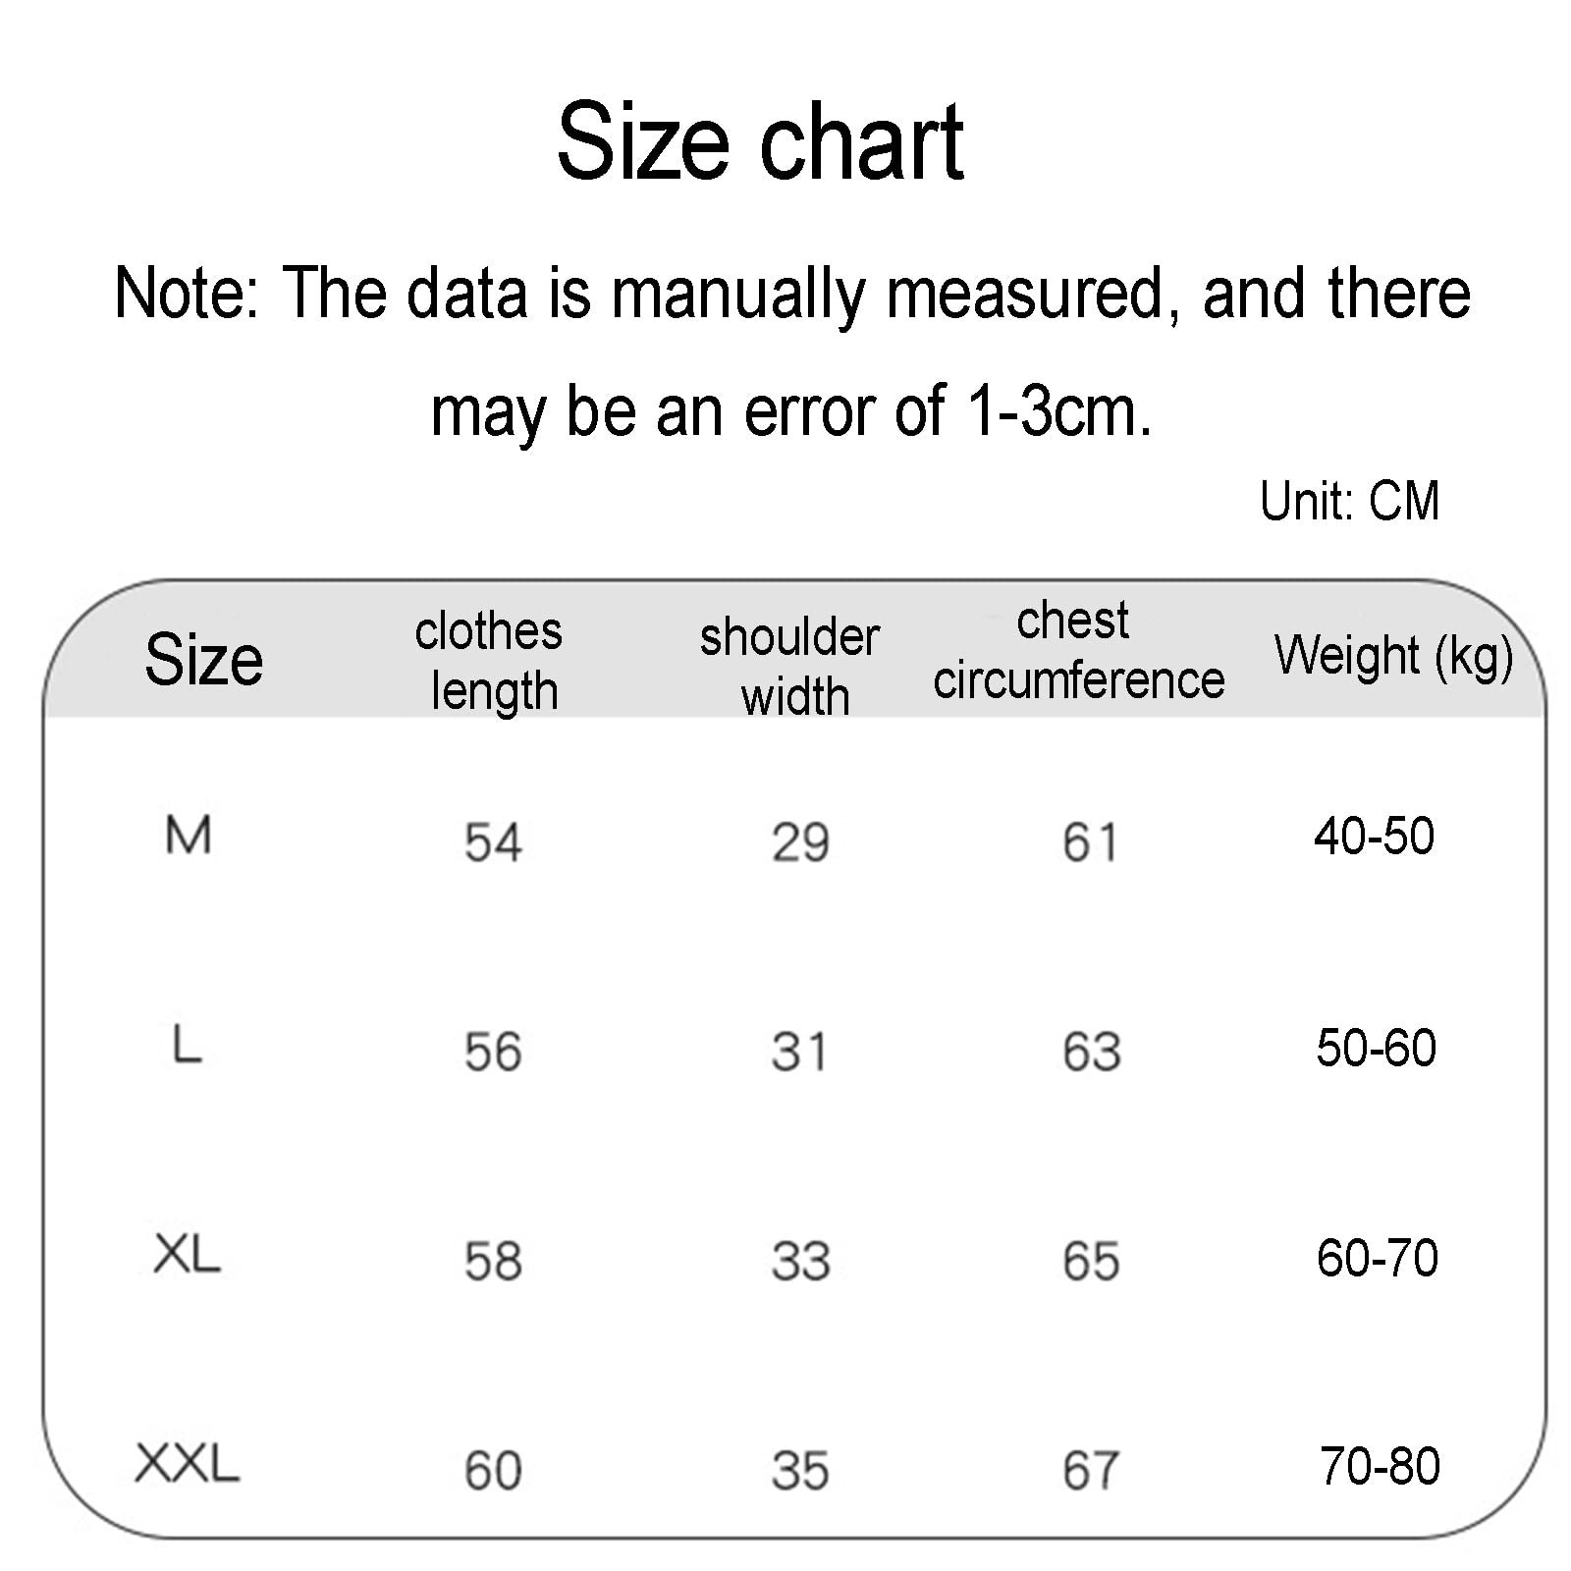Click chest circumference value 65
The height and width of the screenshot is (1571, 1571).
(1091, 1261)
